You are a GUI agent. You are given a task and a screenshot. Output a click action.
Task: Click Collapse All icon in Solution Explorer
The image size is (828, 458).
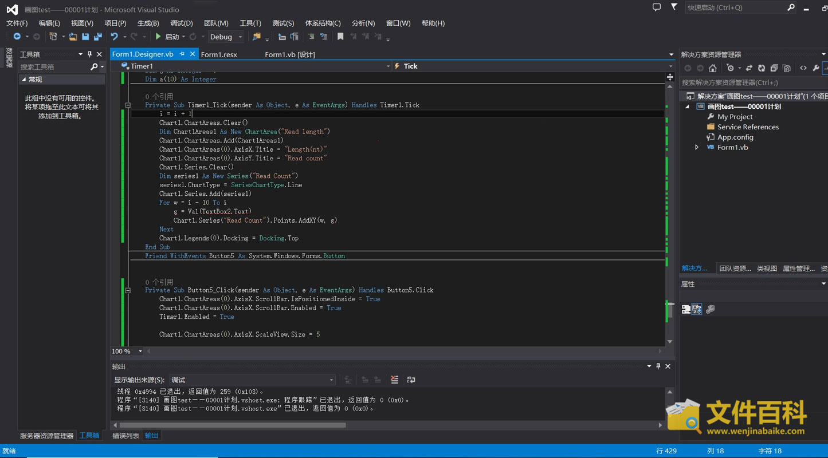tap(774, 68)
